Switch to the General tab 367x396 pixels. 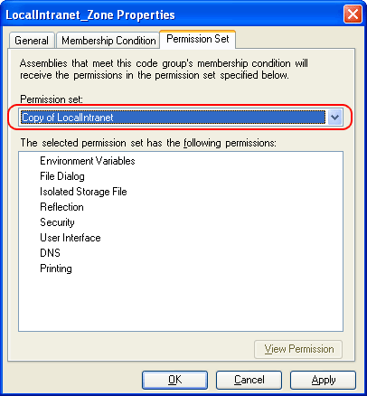[32, 41]
